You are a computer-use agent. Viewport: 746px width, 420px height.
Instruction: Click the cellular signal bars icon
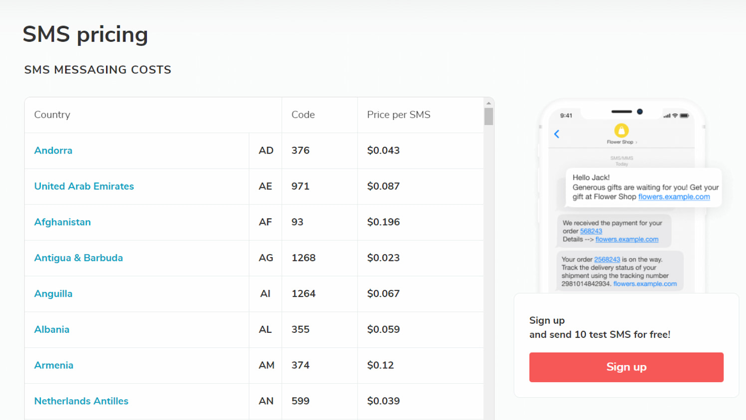click(x=667, y=116)
